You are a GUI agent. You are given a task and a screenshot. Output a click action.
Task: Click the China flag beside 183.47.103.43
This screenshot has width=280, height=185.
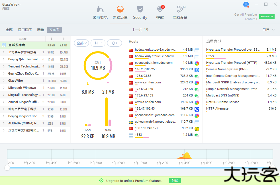point(131,109)
